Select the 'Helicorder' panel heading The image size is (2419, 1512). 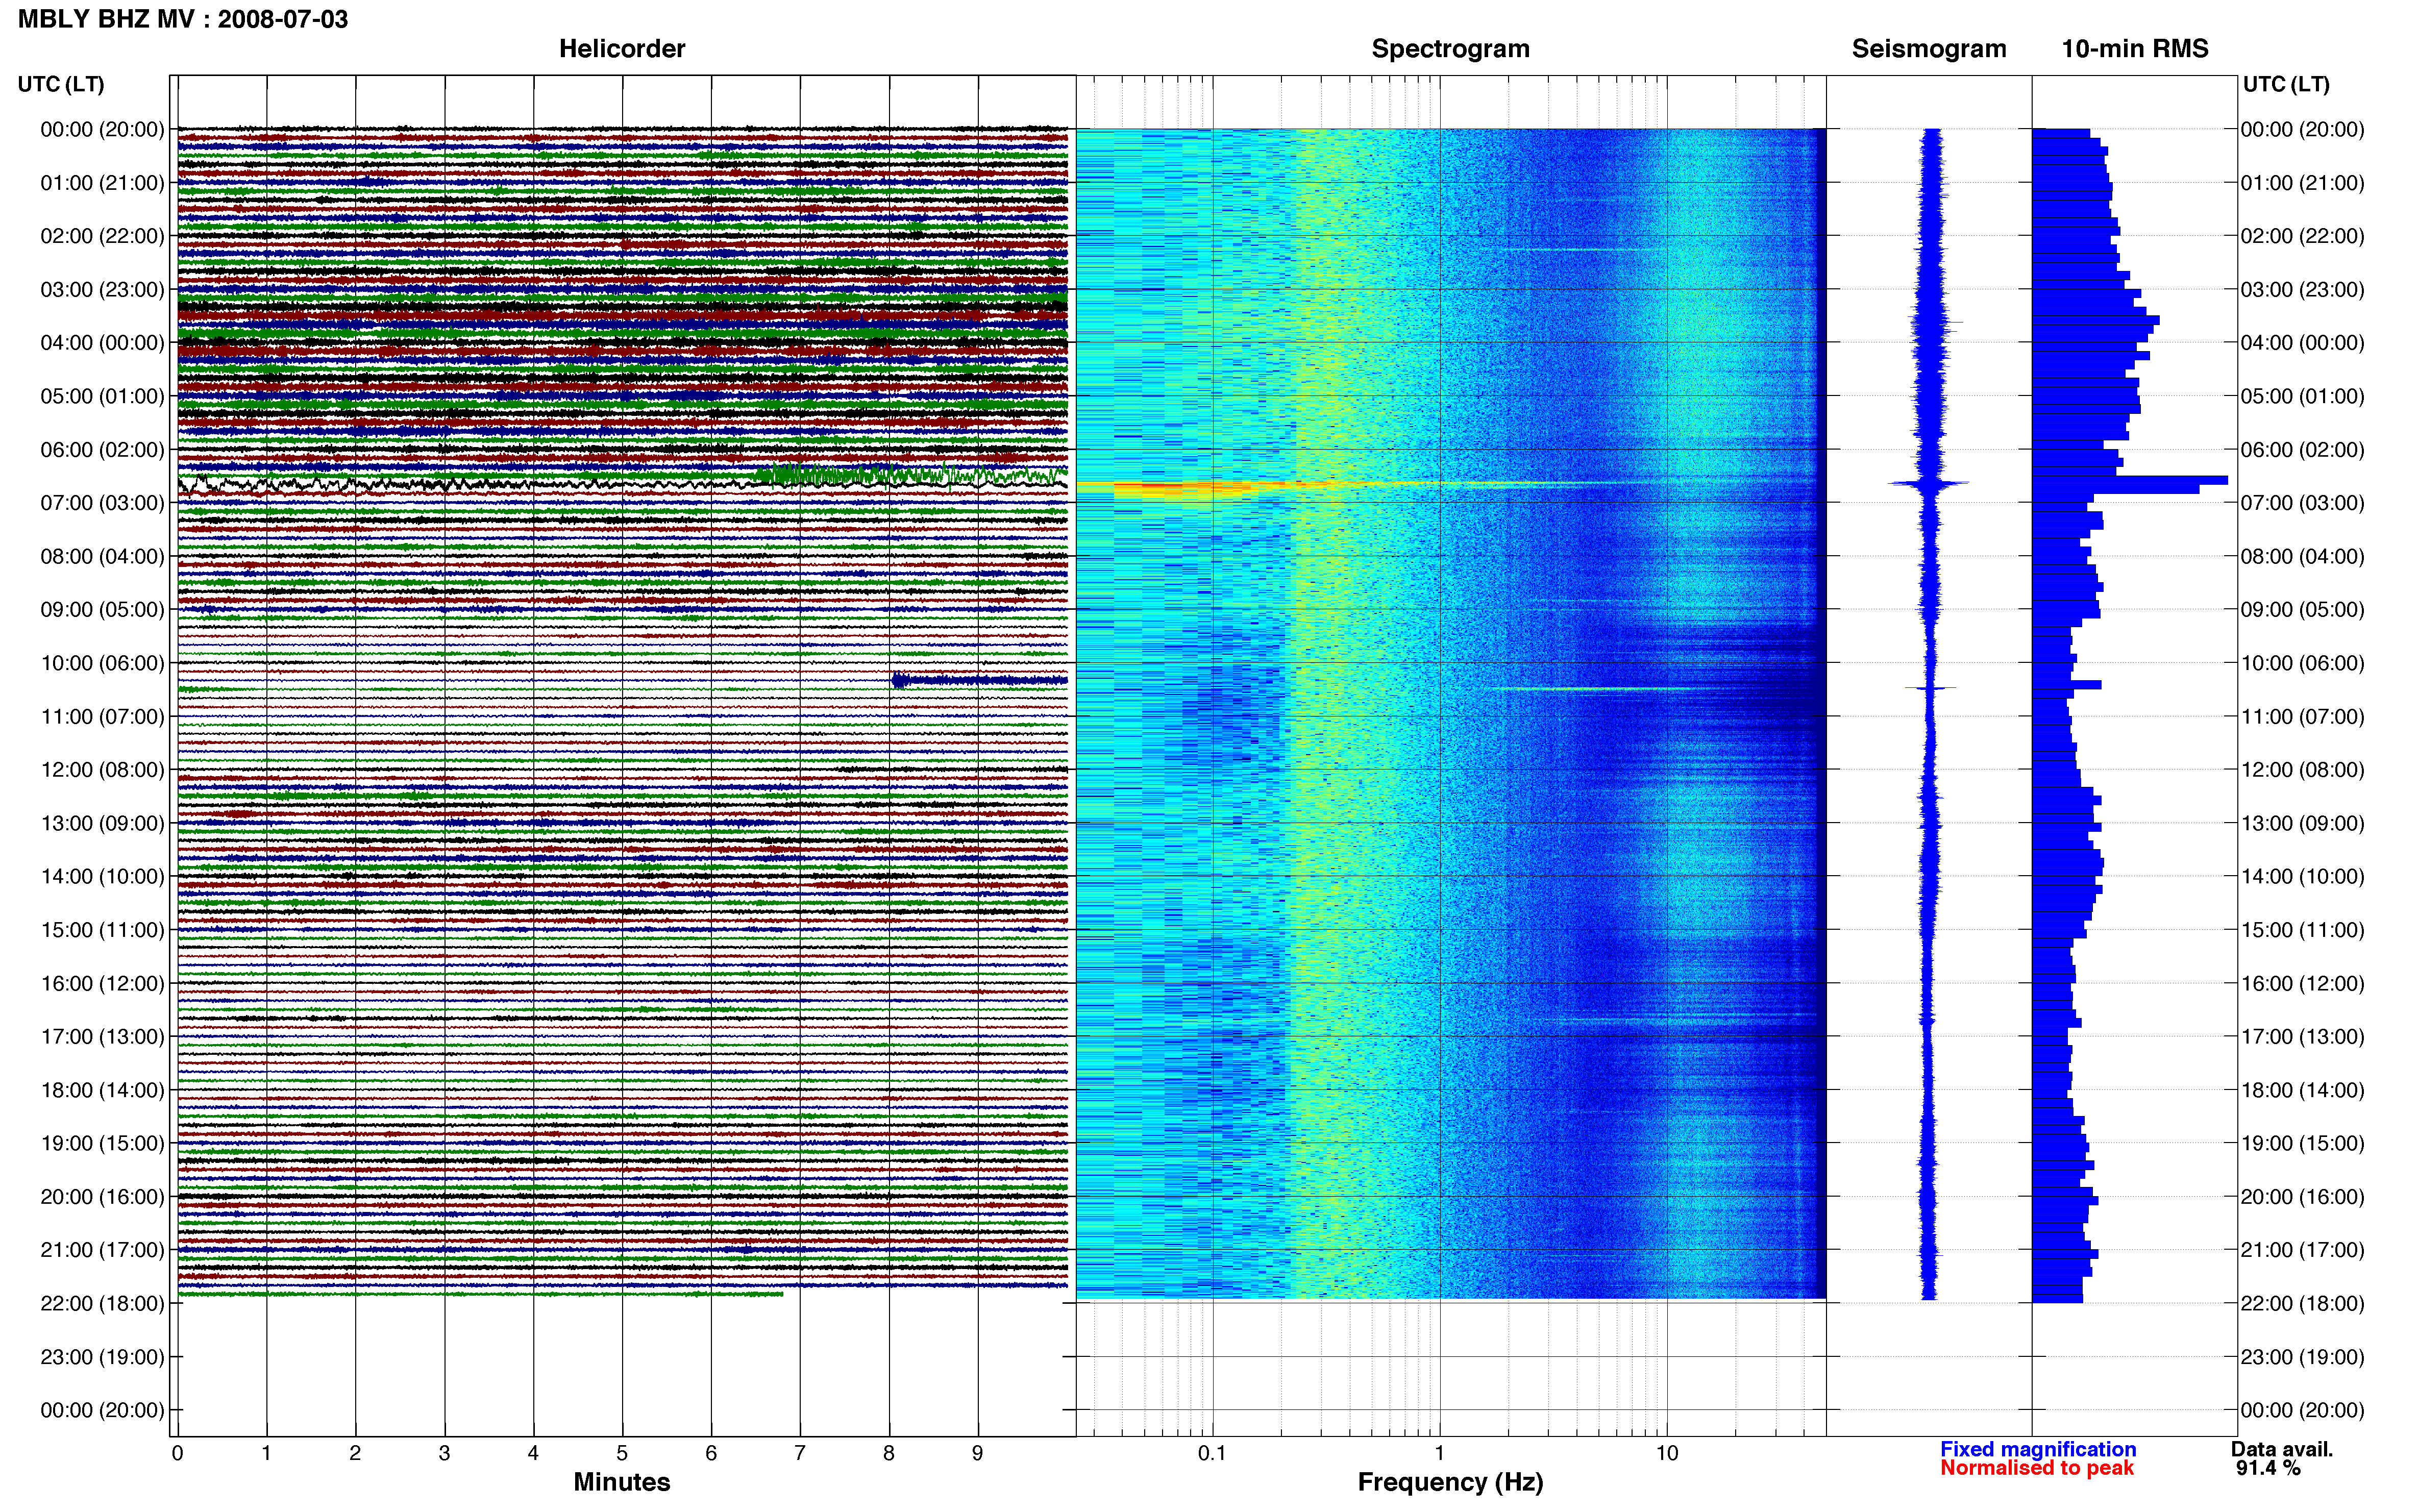click(622, 49)
